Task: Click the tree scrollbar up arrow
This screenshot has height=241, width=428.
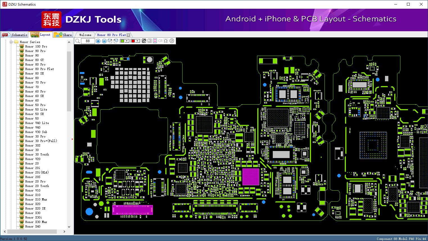Action: (x=69, y=42)
